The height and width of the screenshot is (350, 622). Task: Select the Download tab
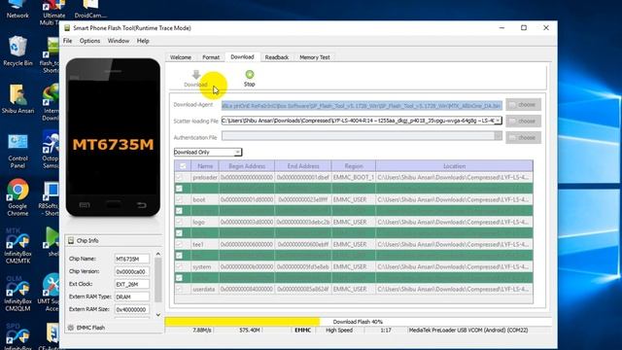242,56
